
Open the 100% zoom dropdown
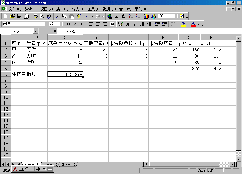click(176, 16)
